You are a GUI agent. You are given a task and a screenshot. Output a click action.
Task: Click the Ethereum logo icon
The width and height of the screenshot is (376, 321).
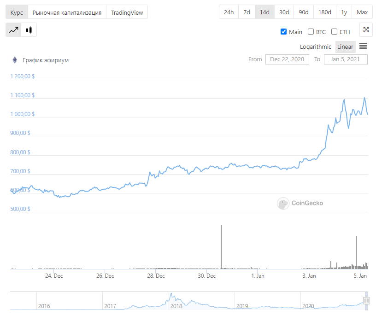coord(15,60)
